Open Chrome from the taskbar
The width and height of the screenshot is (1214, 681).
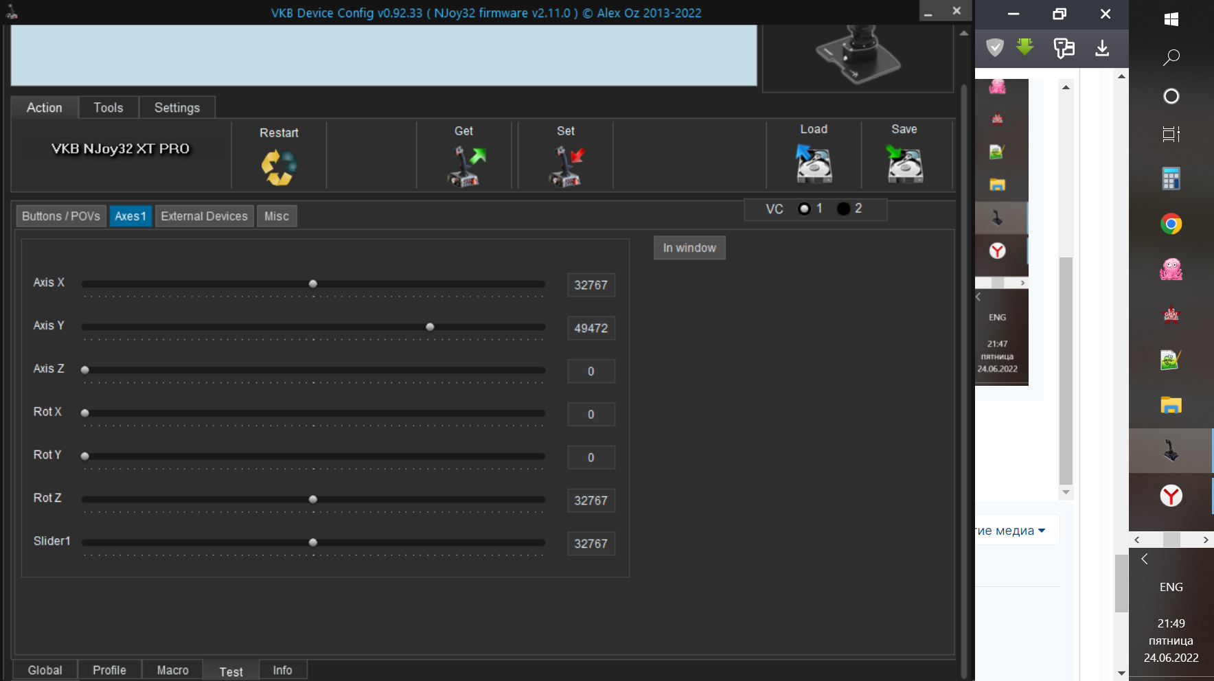1171,224
